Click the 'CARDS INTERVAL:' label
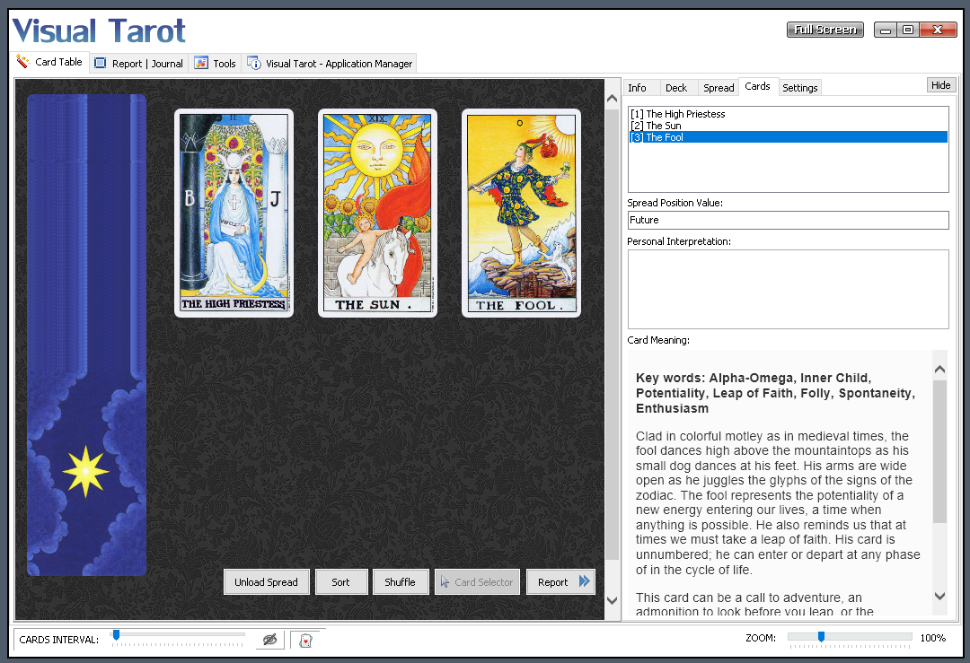 pyautogui.click(x=58, y=640)
